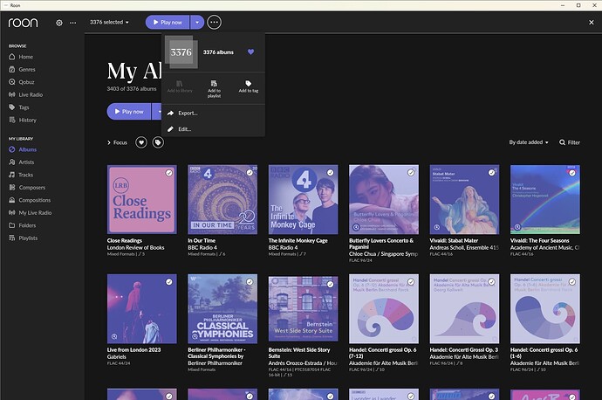The width and height of the screenshot is (602, 400).
Task: Open Andreas Scholl, Ensemble 415 artist link
Action: pyautogui.click(x=464, y=248)
